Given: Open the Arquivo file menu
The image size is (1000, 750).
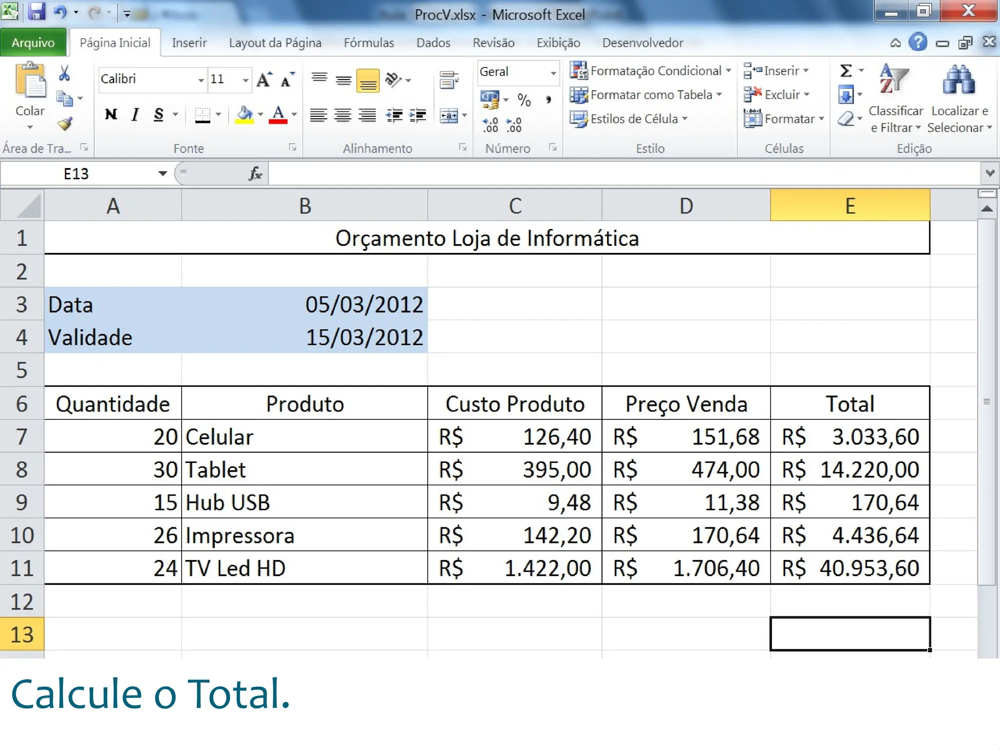Looking at the screenshot, I should [x=33, y=43].
